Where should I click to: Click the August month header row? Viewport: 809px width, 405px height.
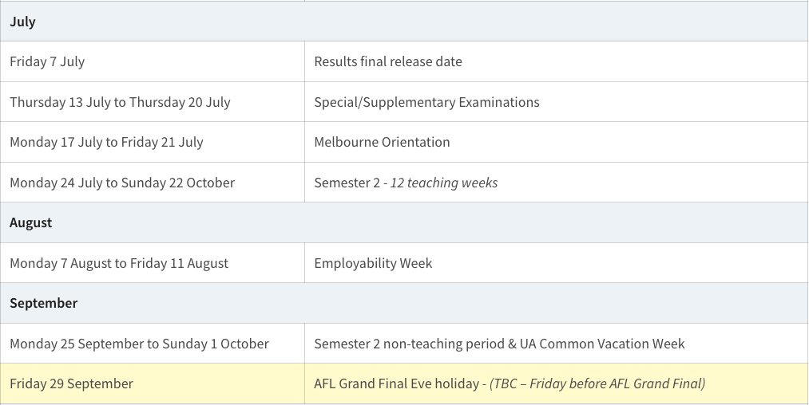click(31, 222)
